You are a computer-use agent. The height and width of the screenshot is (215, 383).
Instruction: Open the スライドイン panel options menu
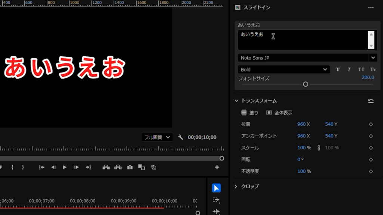(371, 7)
